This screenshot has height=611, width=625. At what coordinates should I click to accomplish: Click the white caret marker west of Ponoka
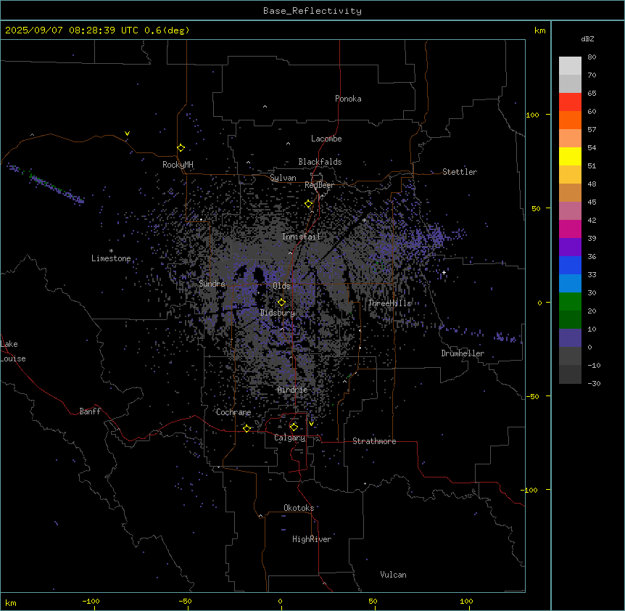pos(265,107)
